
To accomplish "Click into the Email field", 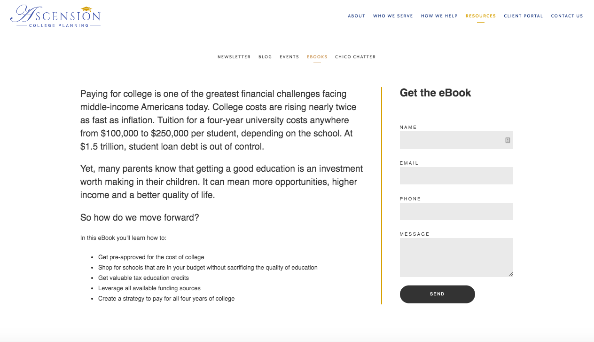I will pos(456,175).
